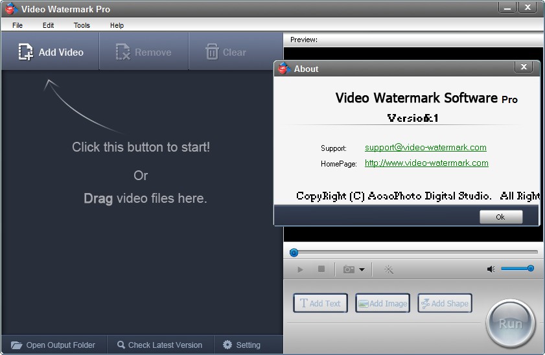Screen dimensions: 545x355
Task: Adjust the volume slider
Action: (517, 268)
